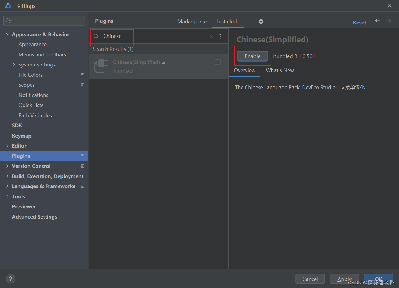This screenshot has width=399, height=288.
Task: Open the What's New tab
Action: coord(280,70)
